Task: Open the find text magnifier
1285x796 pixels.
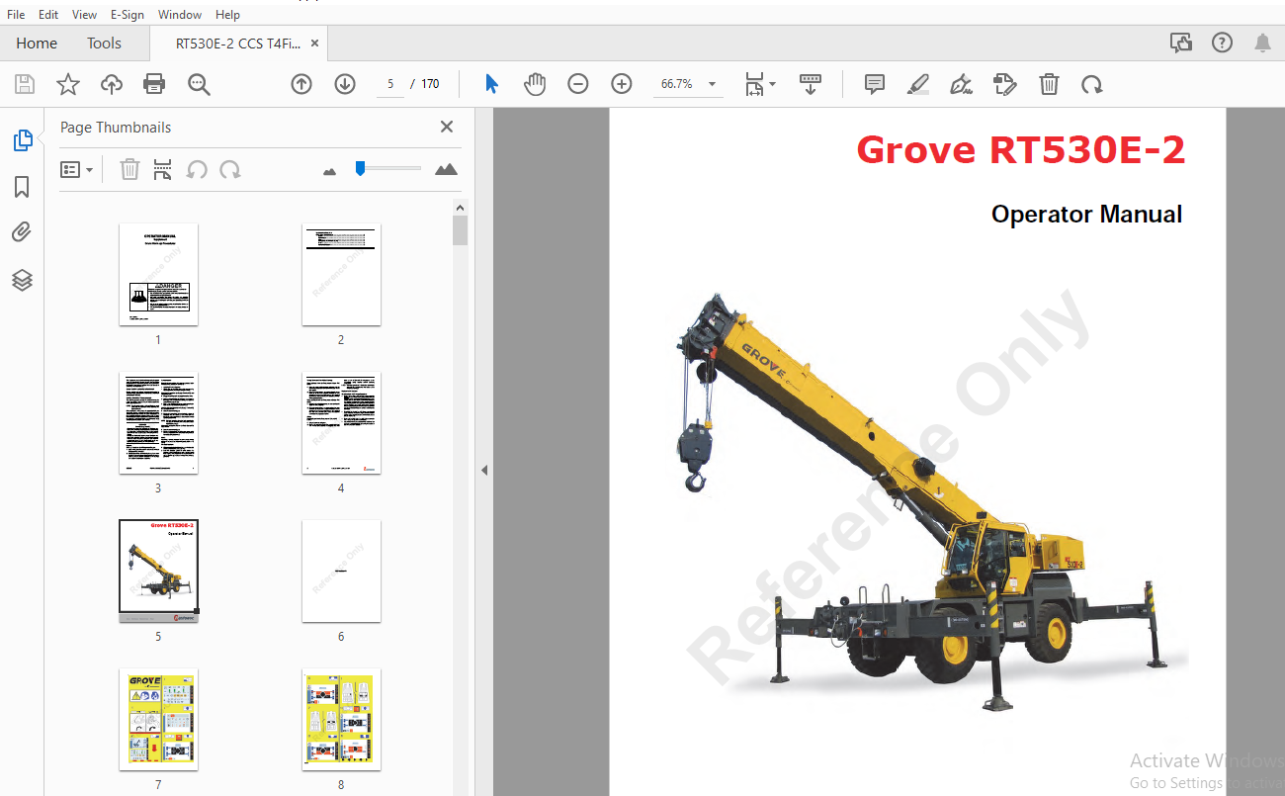Action: (x=199, y=84)
